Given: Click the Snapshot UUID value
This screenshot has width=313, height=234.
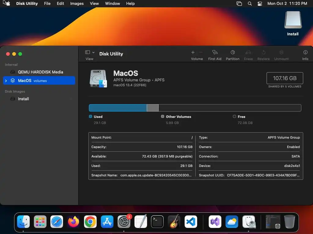Looking at the screenshot, I should (x=263, y=175).
